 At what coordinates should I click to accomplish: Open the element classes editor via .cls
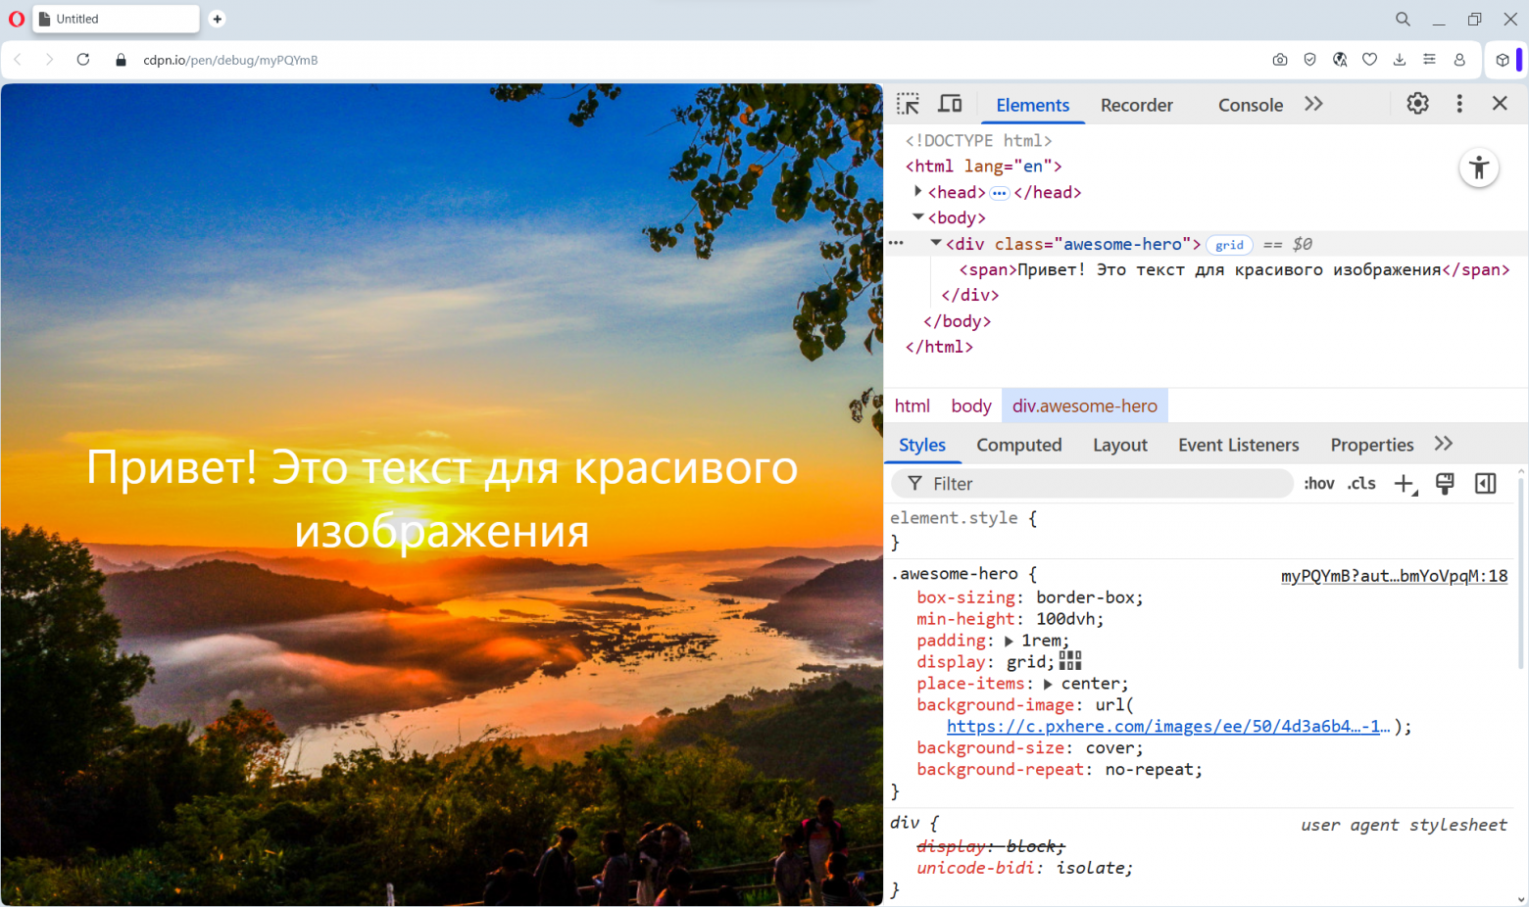[1361, 483]
